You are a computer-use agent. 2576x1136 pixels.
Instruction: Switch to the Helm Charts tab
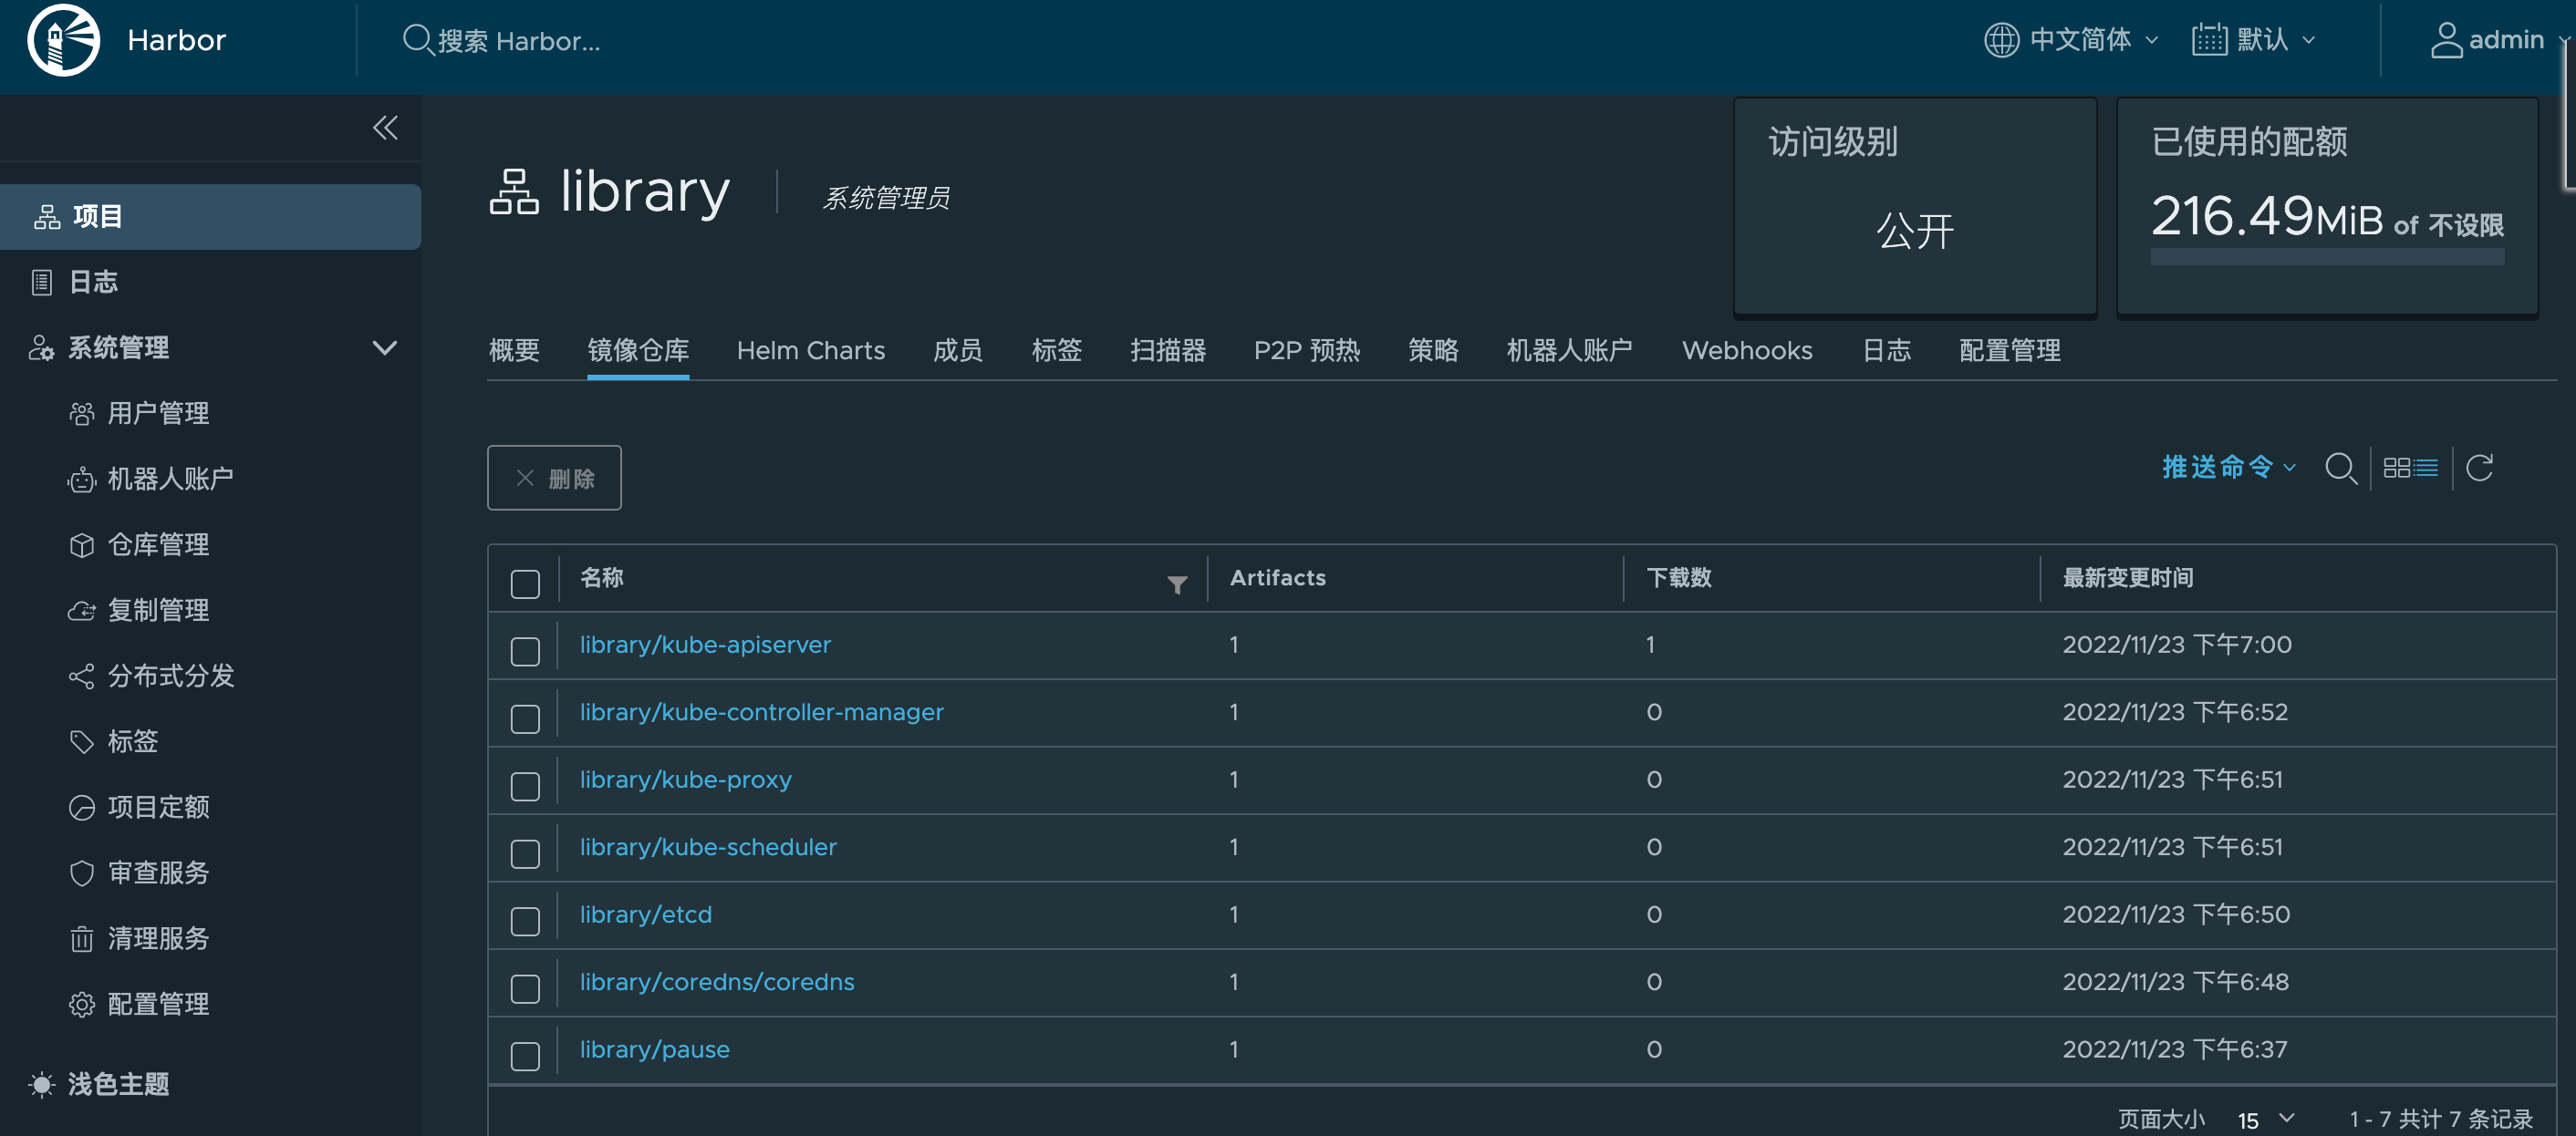coord(811,351)
